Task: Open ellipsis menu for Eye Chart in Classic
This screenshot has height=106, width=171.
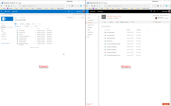Action: [36, 34]
